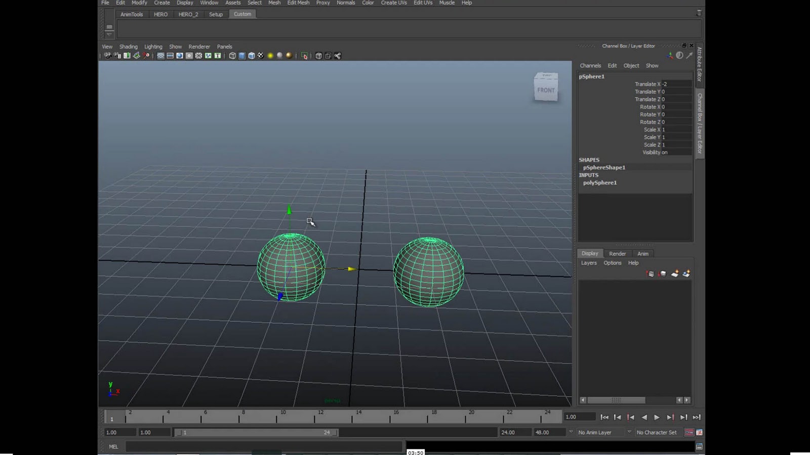810x455 pixels.
Task: Toggle the Grid display icon
Action: [x=160, y=56]
